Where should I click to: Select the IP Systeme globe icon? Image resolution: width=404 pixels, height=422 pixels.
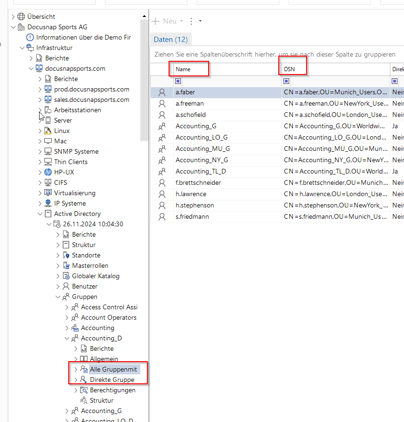(48, 203)
